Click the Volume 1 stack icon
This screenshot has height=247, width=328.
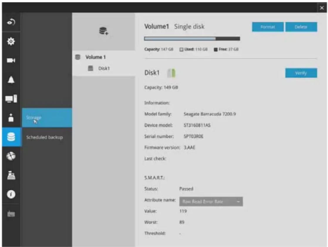tap(78, 57)
